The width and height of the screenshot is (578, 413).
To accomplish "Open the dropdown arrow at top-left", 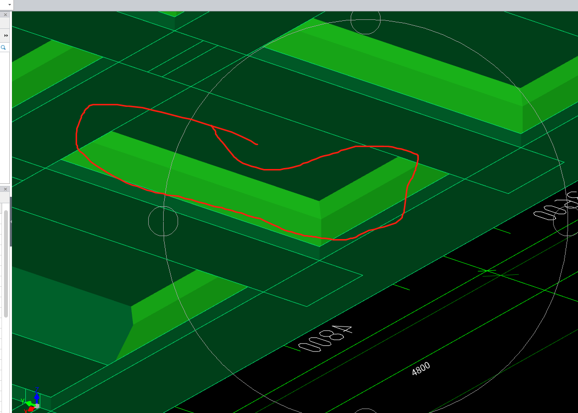I will [9, 5].
